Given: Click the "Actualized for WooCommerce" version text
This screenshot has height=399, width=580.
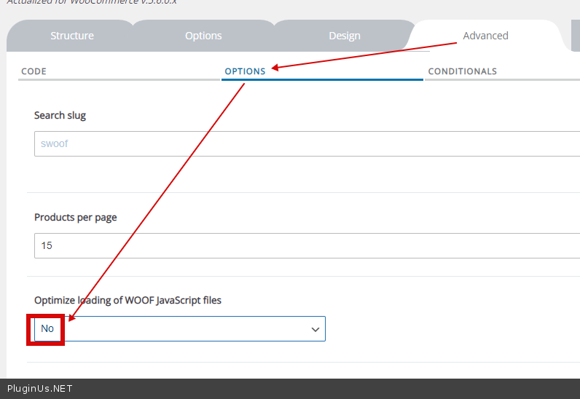Looking at the screenshot, I should (91, 2).
